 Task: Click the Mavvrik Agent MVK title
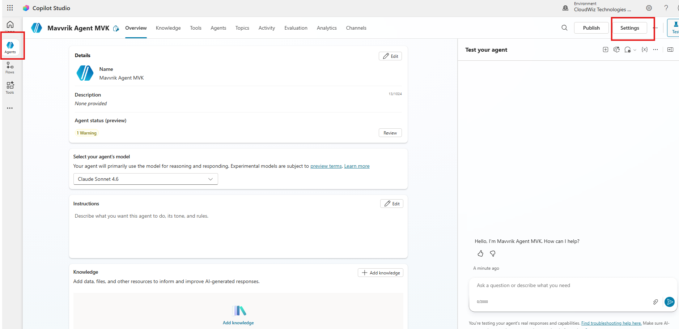click(x=78, y=28)
